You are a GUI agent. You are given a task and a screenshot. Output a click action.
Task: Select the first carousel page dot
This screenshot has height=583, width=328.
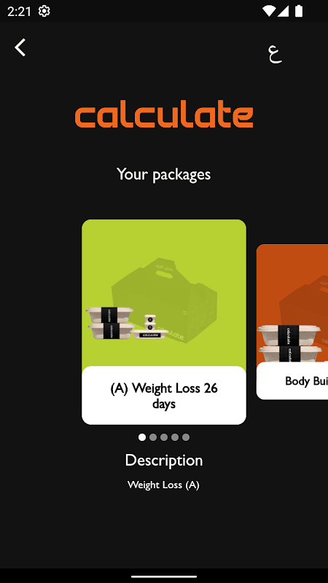click(142, 437)
